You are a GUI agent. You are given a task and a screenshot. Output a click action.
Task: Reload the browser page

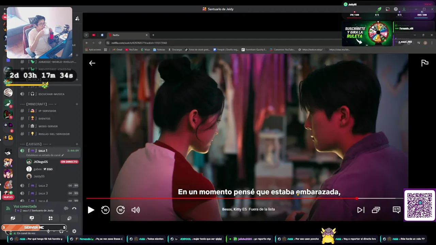coord(100,43)
